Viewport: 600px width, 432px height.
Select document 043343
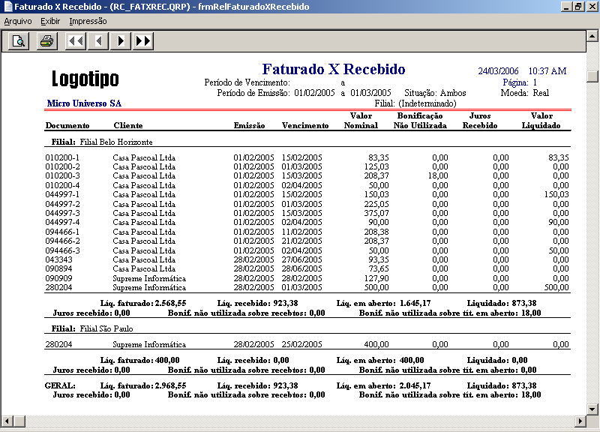tap(58, 259)
